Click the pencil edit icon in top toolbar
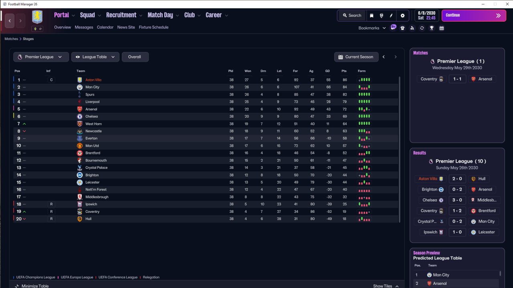513x288 pixels. tap(392, 16)
